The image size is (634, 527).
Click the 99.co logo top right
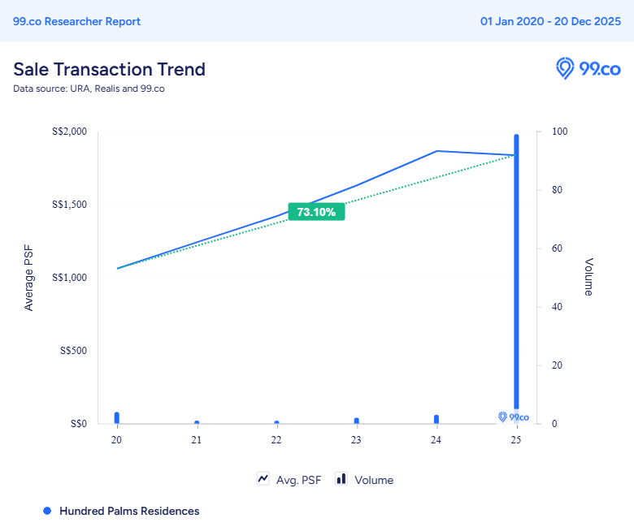pos(588,69)
